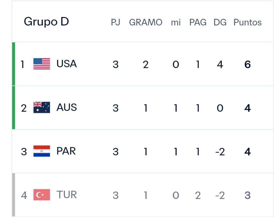Viewport: 274px width, 224px height.
Task: Click the Puntos column header
Action: coord(248,22)
